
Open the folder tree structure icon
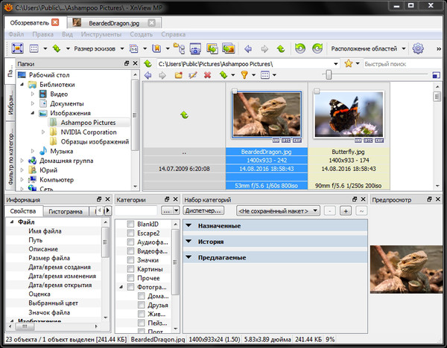coord(179,48)
